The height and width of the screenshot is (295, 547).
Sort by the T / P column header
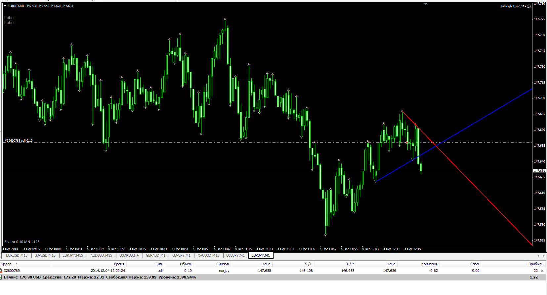pyautogui.click(x=335, y=264)
